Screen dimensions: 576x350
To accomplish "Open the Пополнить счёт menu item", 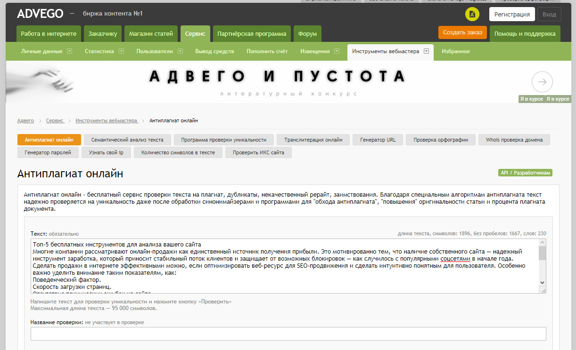I will tap(267, 51).
